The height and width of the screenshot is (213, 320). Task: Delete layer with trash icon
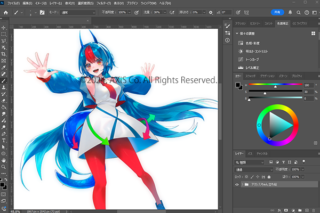314,210
